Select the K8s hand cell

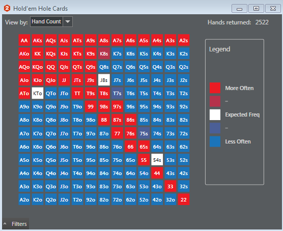(x=104, y=53)
